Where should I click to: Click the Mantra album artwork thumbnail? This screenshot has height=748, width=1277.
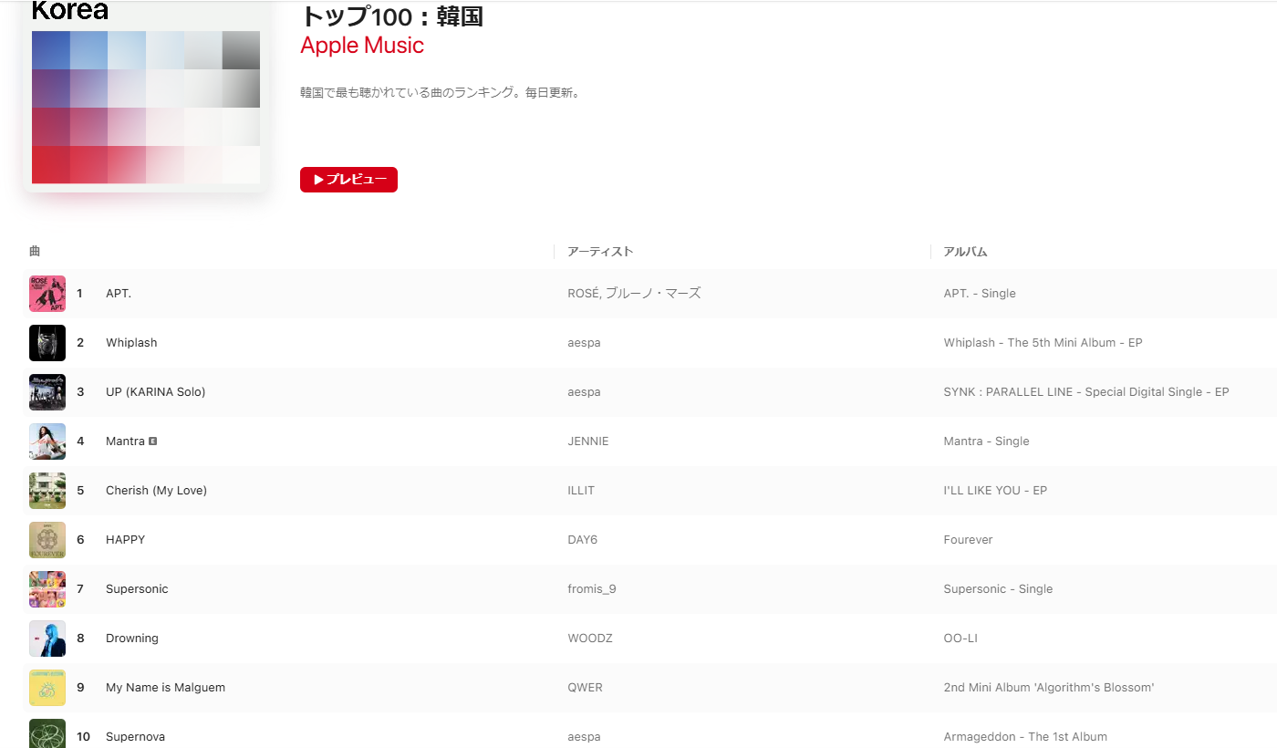point(47,442)
